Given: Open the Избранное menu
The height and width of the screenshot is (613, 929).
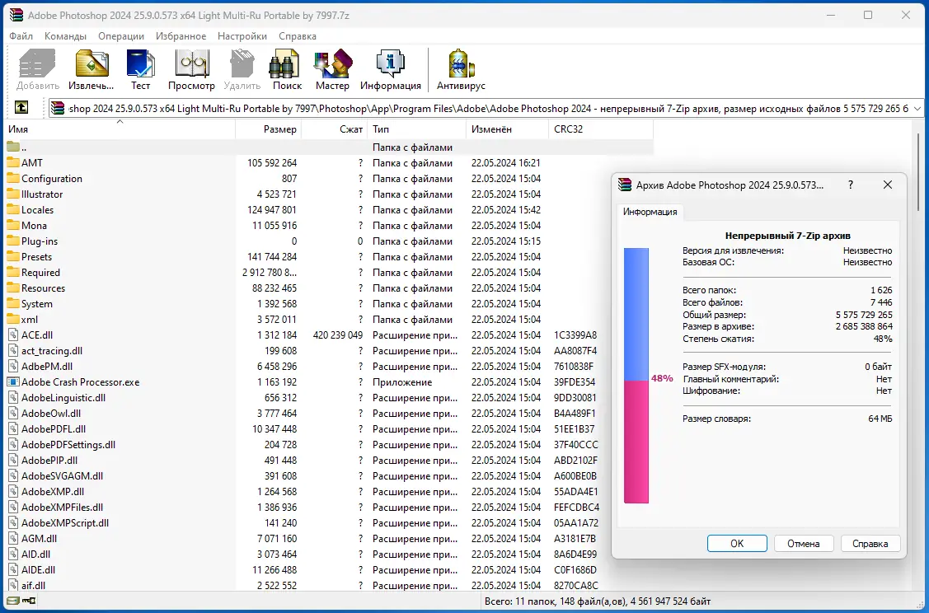Looking at the screenshot, I should point(181,36).
